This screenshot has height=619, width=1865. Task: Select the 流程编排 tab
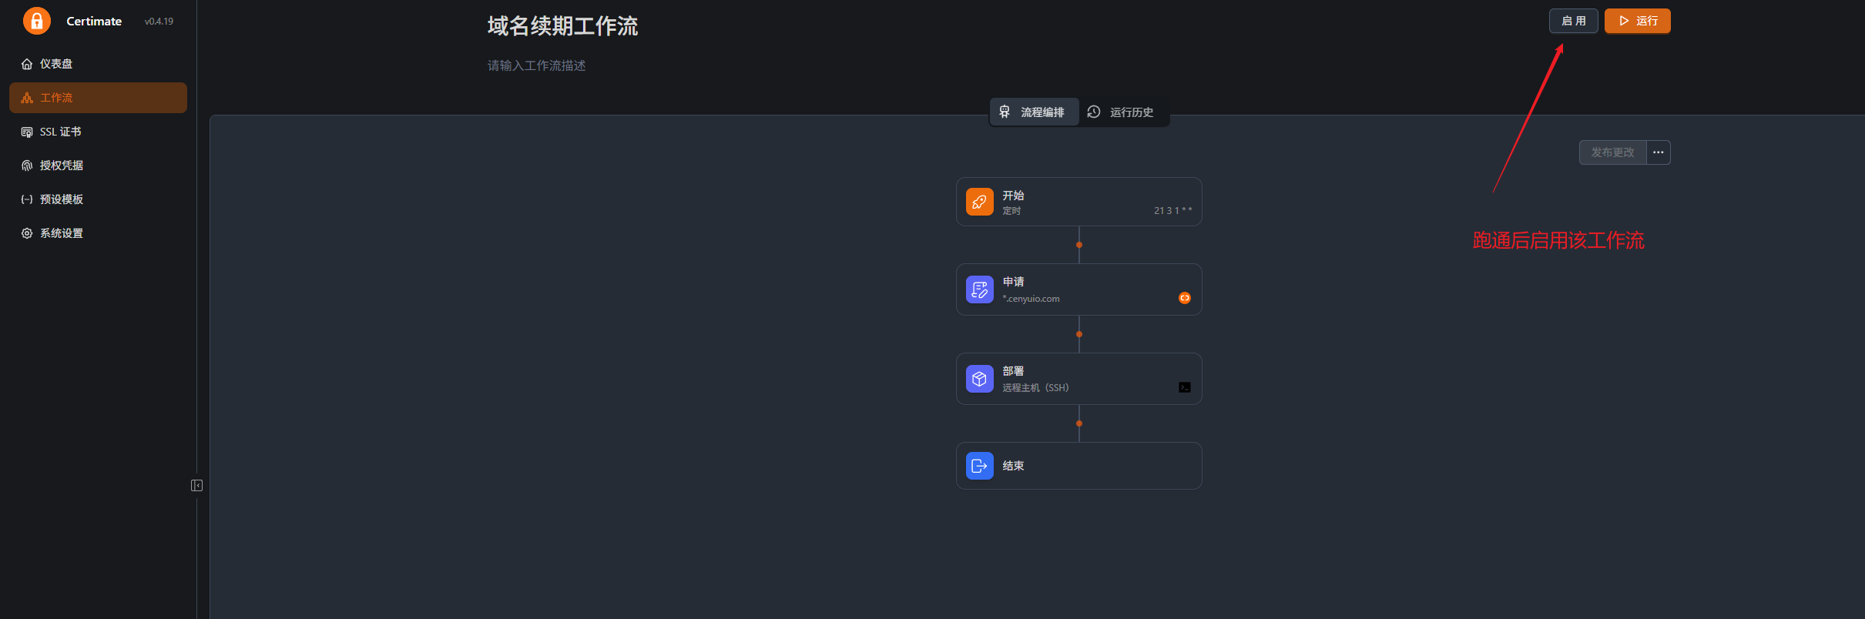tap(1033, 112)
